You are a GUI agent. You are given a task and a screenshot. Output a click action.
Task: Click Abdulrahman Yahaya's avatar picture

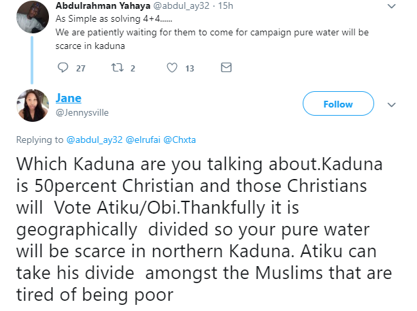pos(32,14)
